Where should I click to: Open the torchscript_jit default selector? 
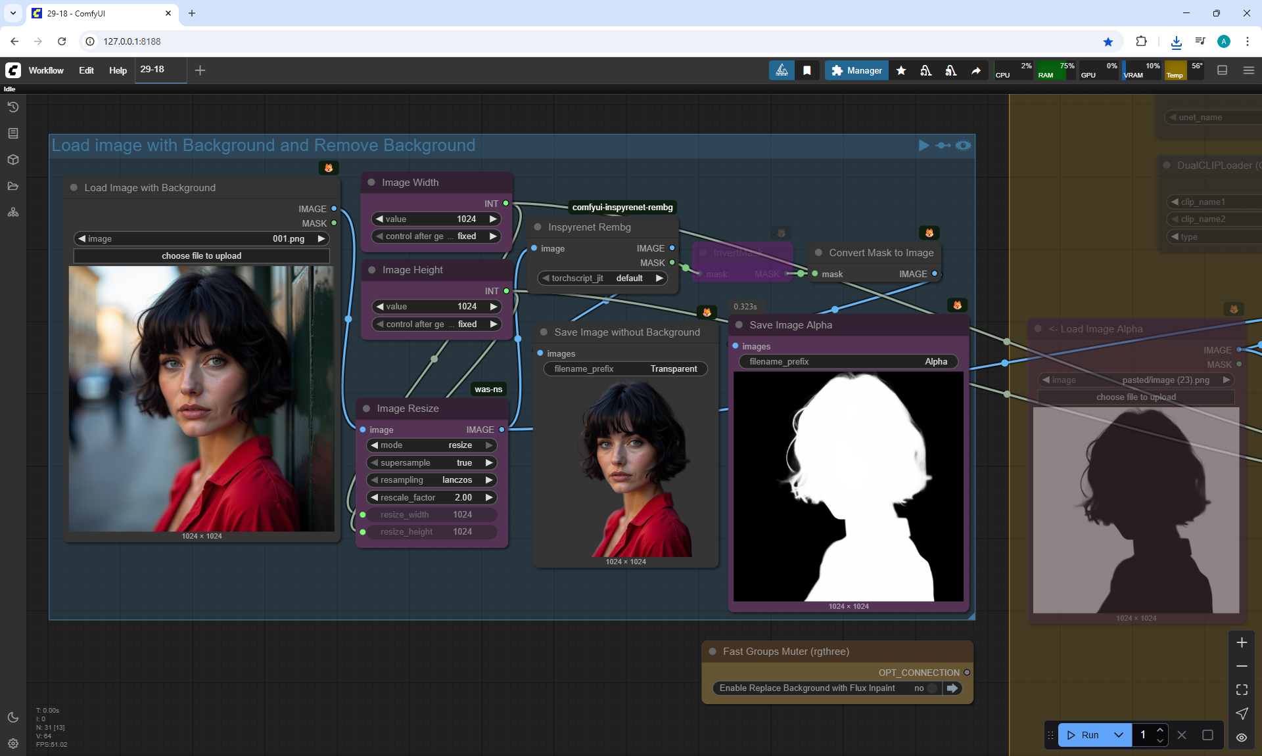click(x=601, y=278)
